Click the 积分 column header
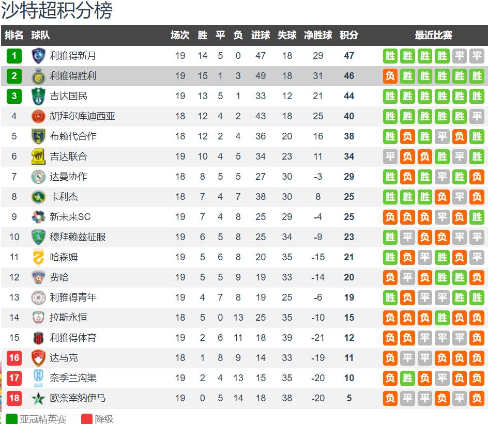 [x=349, y=35]
